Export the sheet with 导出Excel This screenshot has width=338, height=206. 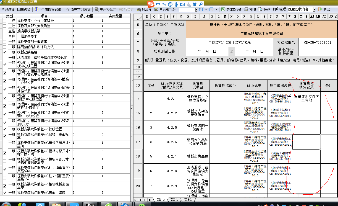tap(231, 9)
